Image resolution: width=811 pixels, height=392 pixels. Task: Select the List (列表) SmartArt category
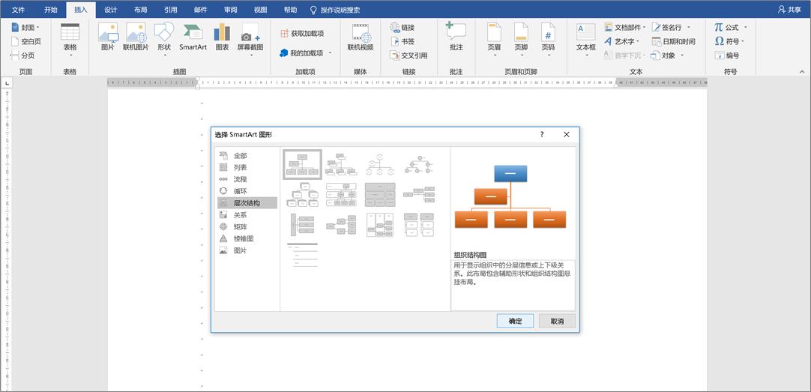click(x=247, y=168)
